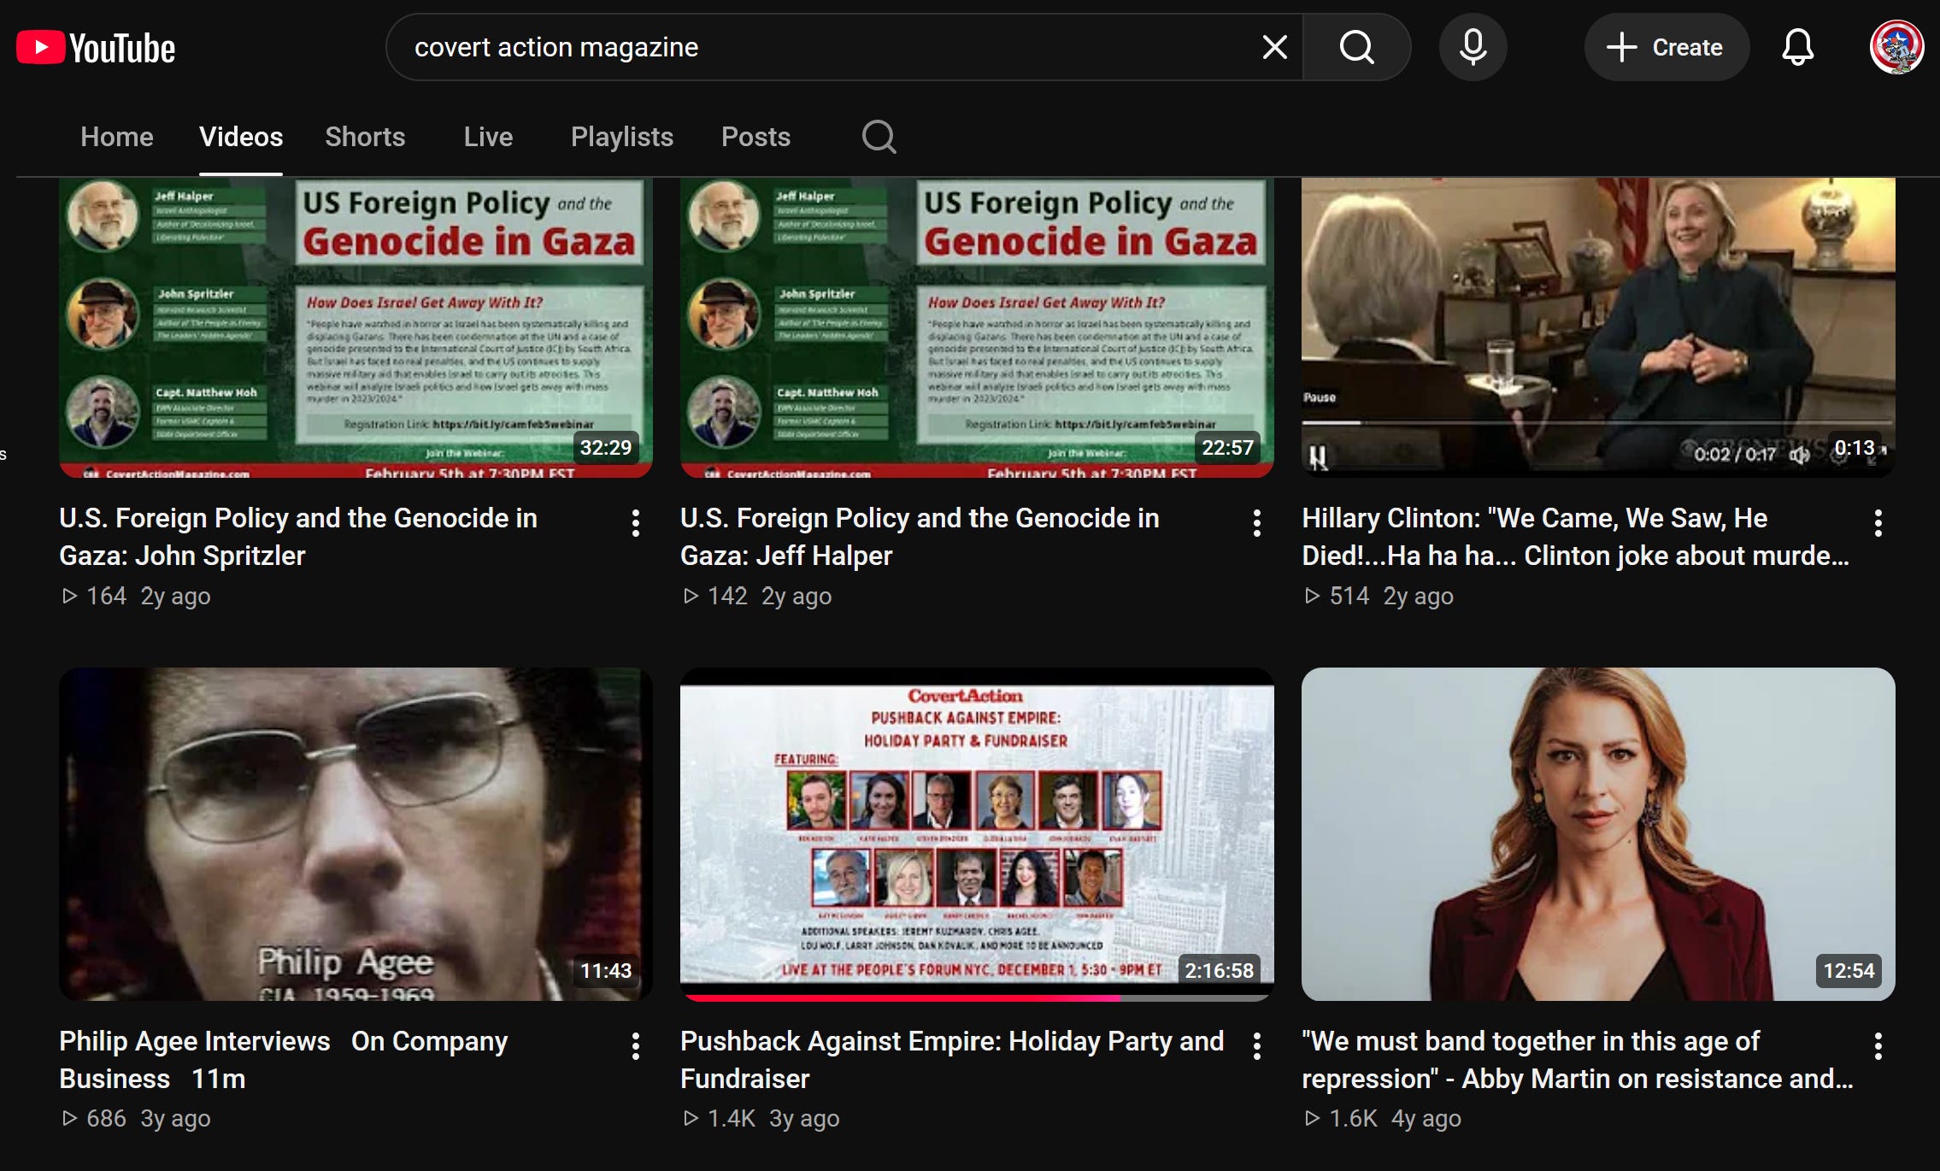This screenshot has width=1940, height=1171.
Task: Open the three-dot menu for the John Spritzler video
Action: (635, 523)
